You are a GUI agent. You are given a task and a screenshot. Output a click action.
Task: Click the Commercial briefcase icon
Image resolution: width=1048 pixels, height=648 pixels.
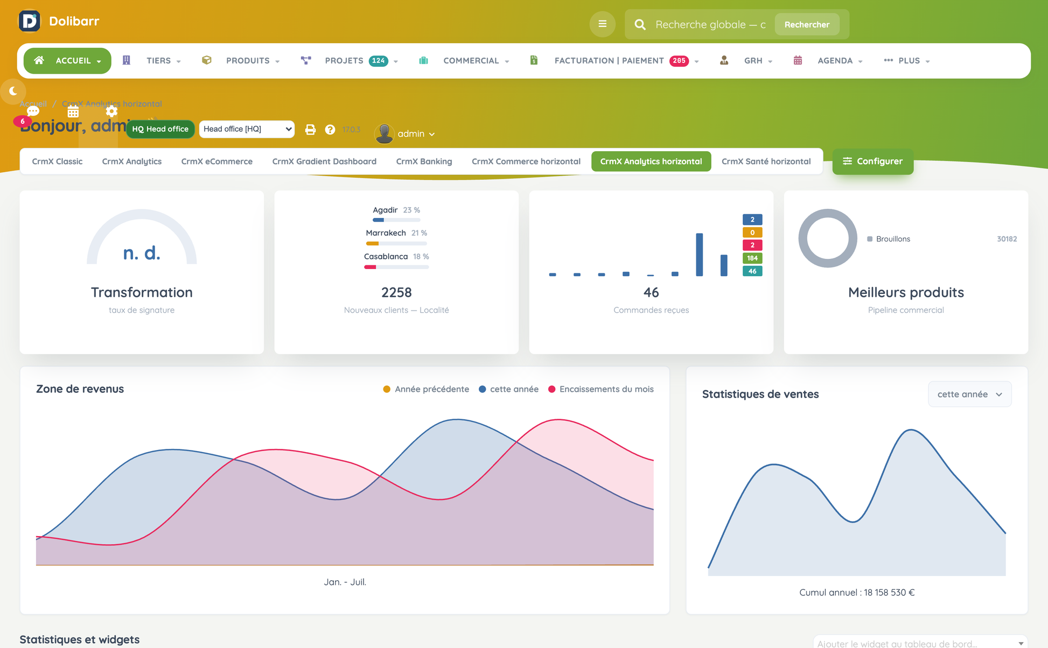click(423, 60)
